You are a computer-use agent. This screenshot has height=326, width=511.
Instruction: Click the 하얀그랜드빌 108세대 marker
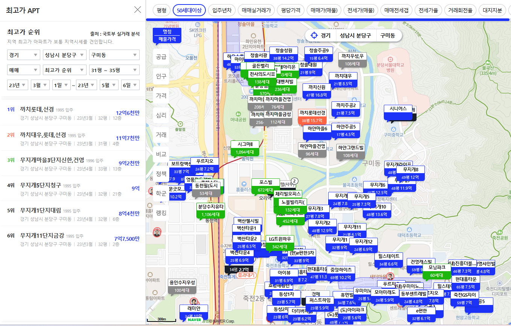[351, 151]
